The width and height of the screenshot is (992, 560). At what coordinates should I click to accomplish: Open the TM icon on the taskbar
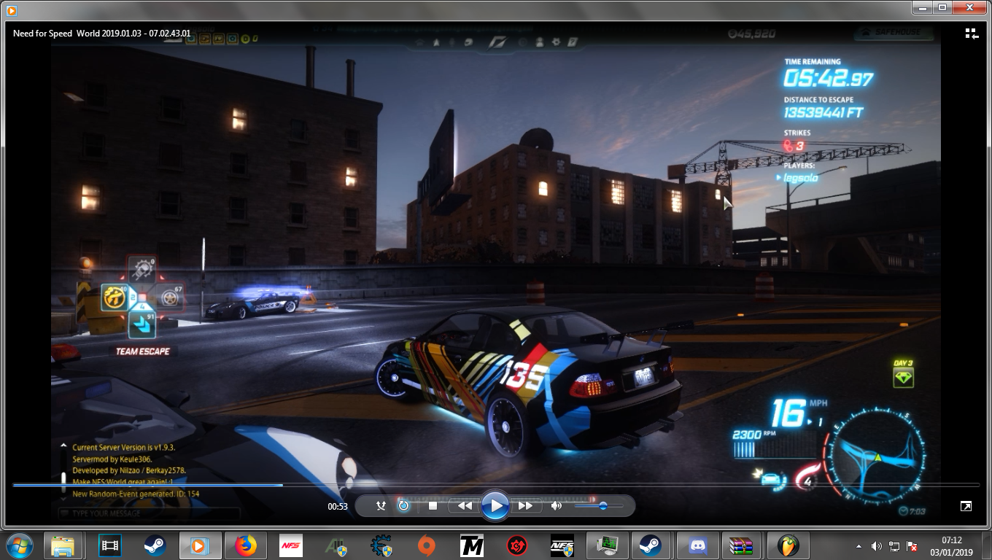[x=472, y=545]
